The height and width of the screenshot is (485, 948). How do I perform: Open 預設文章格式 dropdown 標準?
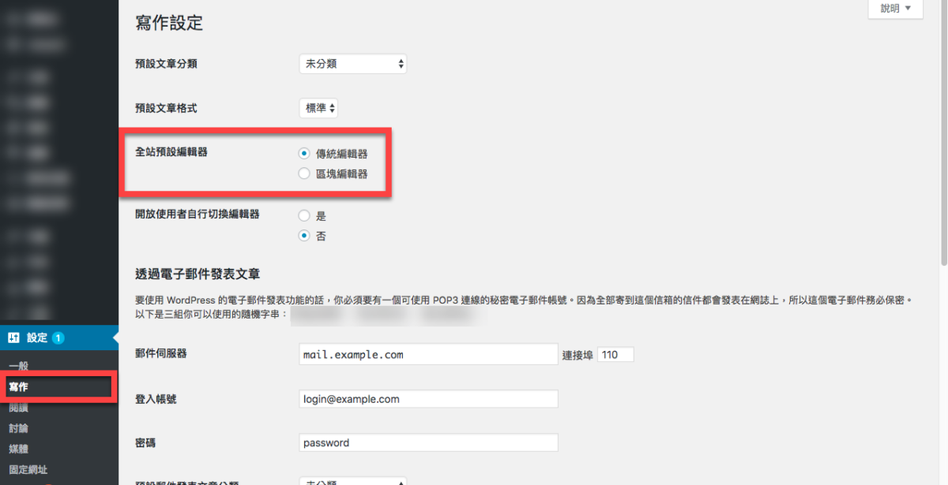pyautogui.click(x=318, y=108)
